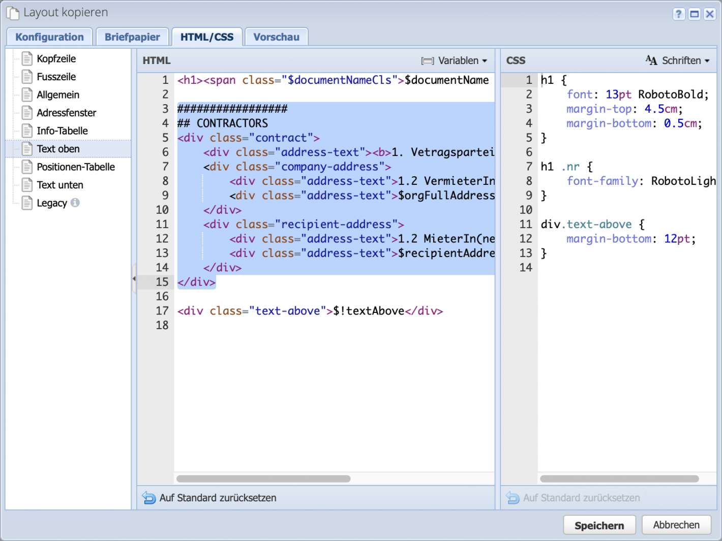
Task: Click the info icon next to Legacy
Action: pos(75,203)
